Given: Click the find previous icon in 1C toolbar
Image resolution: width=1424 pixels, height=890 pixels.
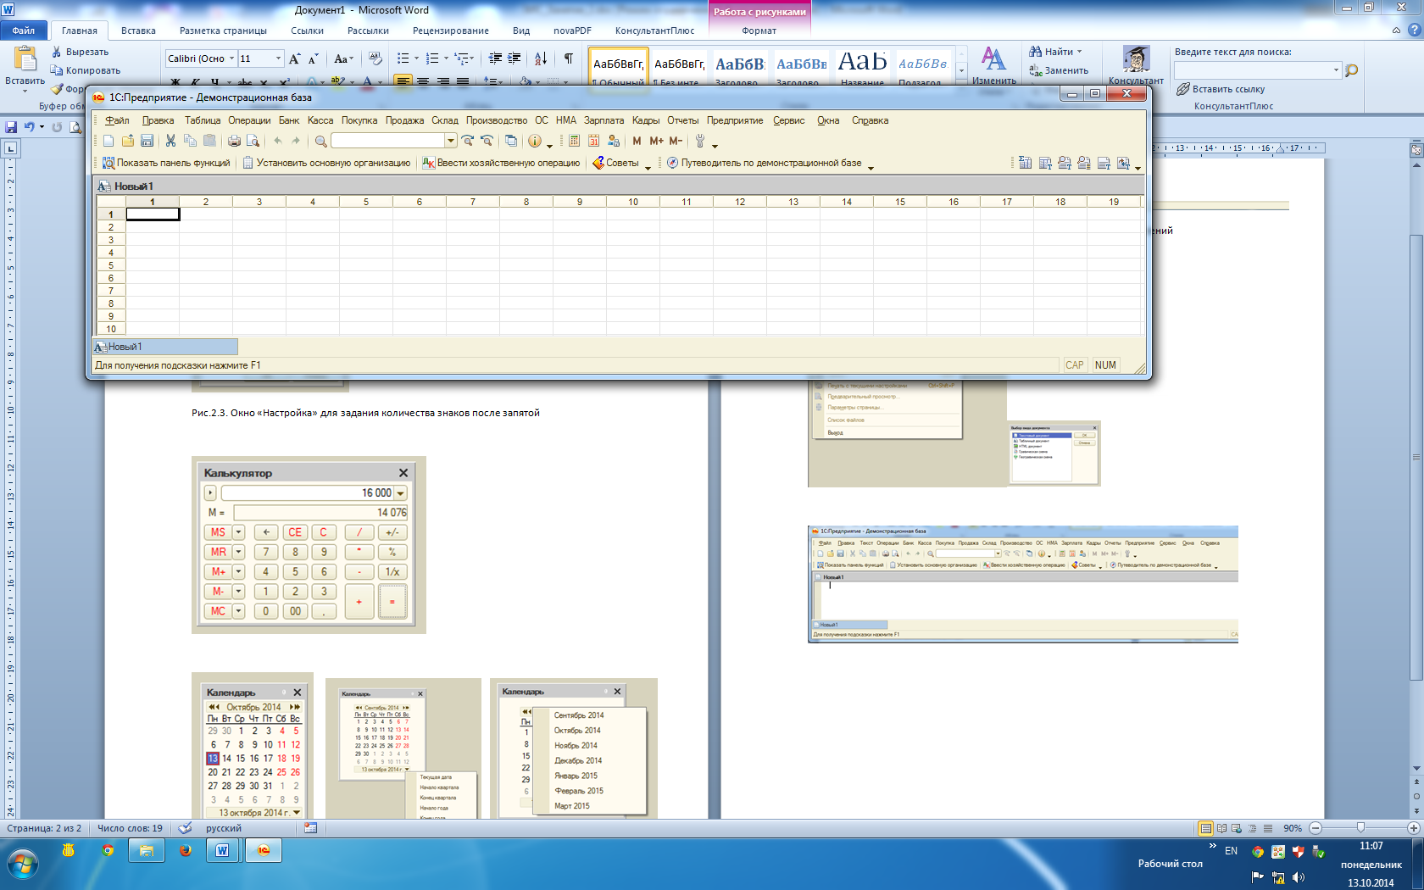Looking at the screenshot, I should [487, 141].
